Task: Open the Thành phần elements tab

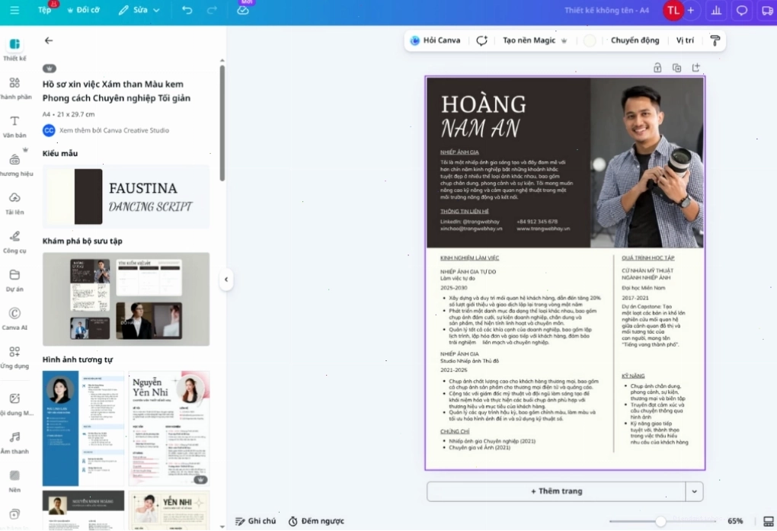Action: pos(14,88)
